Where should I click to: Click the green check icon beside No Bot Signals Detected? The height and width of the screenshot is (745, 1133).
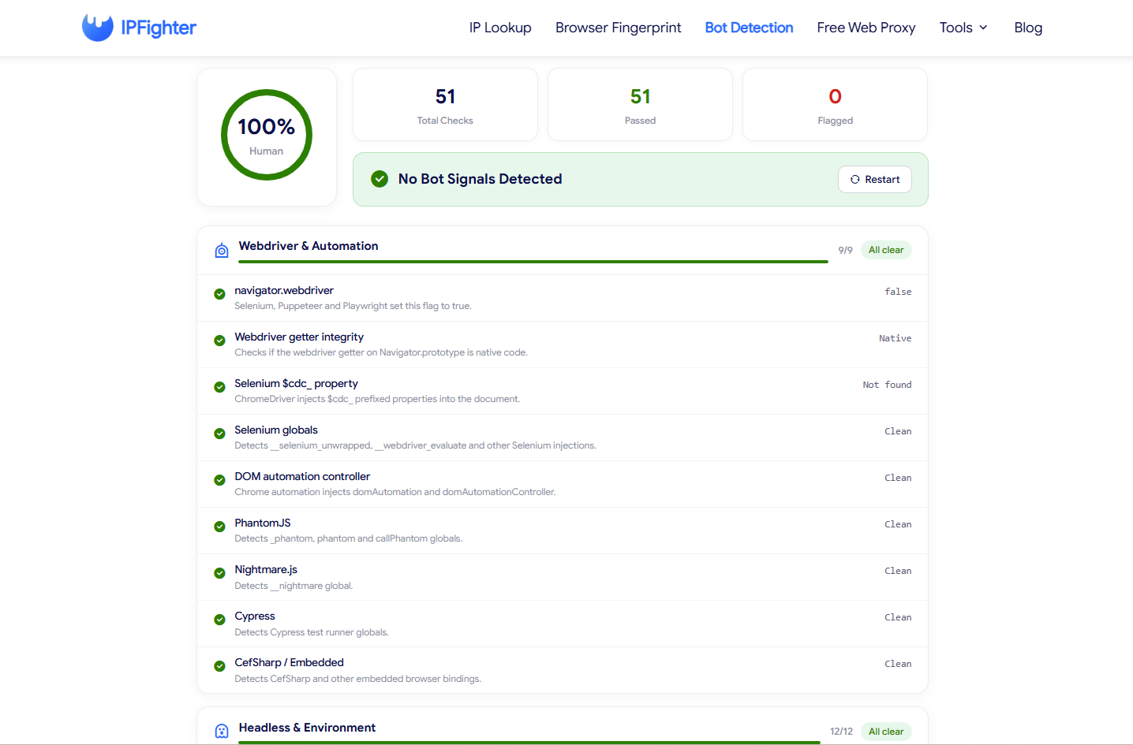[x=380, y=179]
